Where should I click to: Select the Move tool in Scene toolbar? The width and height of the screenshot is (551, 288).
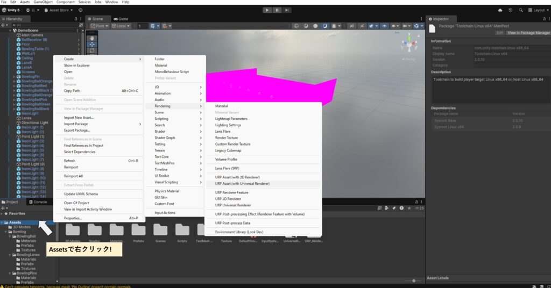point(91,44)
